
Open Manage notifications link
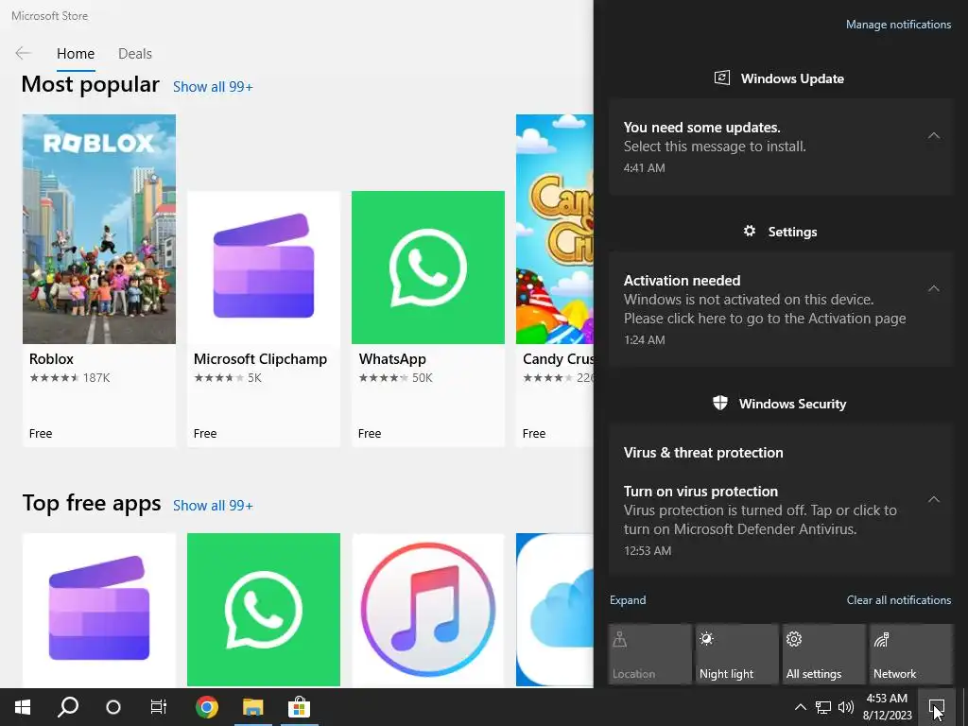898,25
